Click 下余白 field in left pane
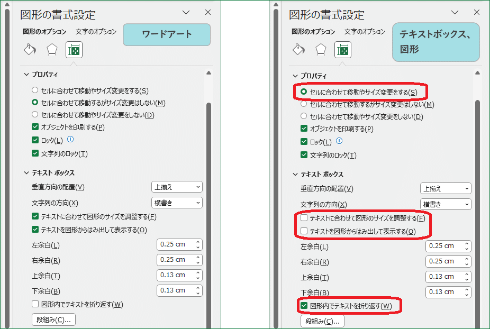The height and width of the screenshot is (329, 490). click(180, 290)
